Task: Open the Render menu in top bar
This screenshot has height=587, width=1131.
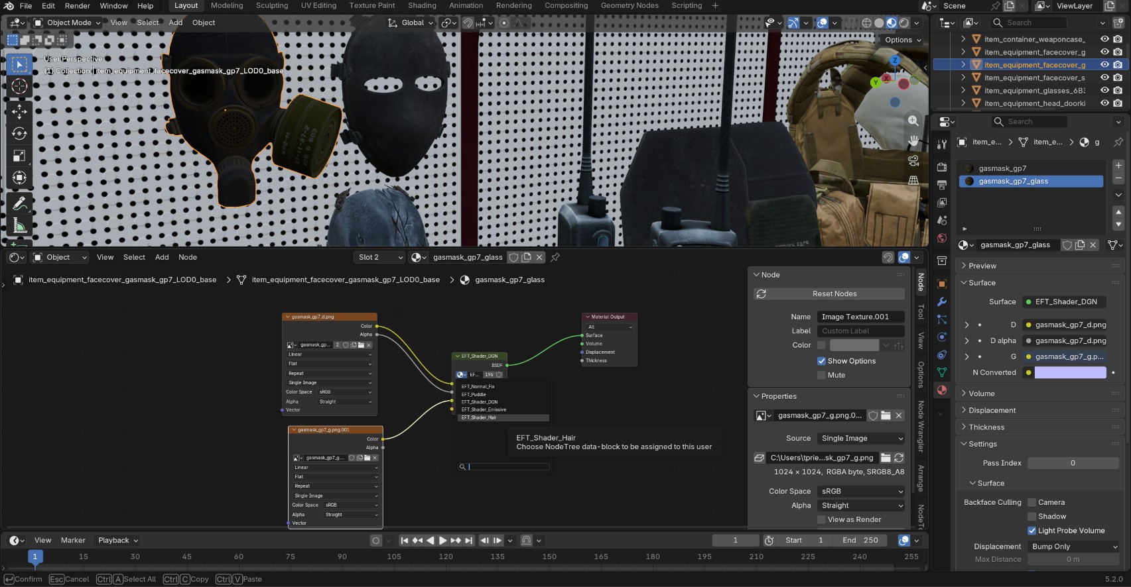Action: click(78, 6)
